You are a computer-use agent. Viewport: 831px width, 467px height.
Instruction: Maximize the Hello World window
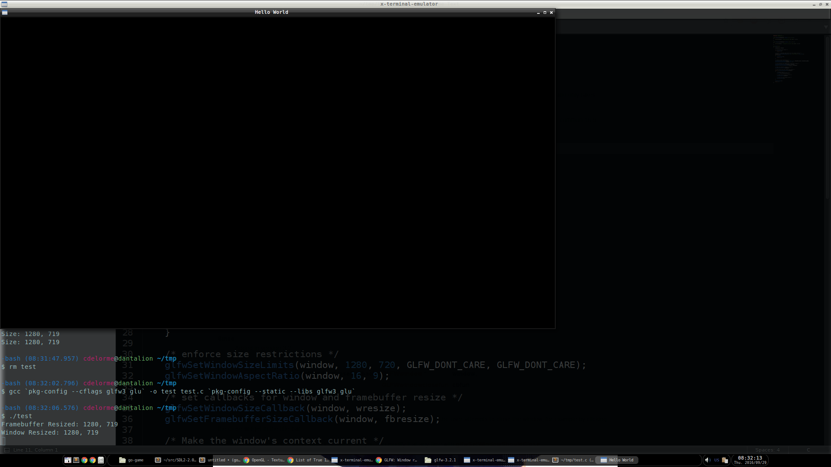(x=544, y=13)
